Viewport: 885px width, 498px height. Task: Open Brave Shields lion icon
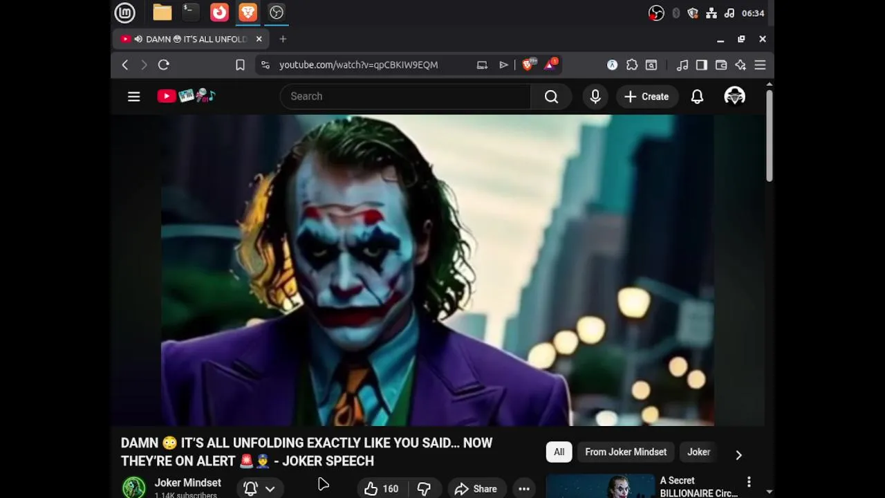(528, 65)
